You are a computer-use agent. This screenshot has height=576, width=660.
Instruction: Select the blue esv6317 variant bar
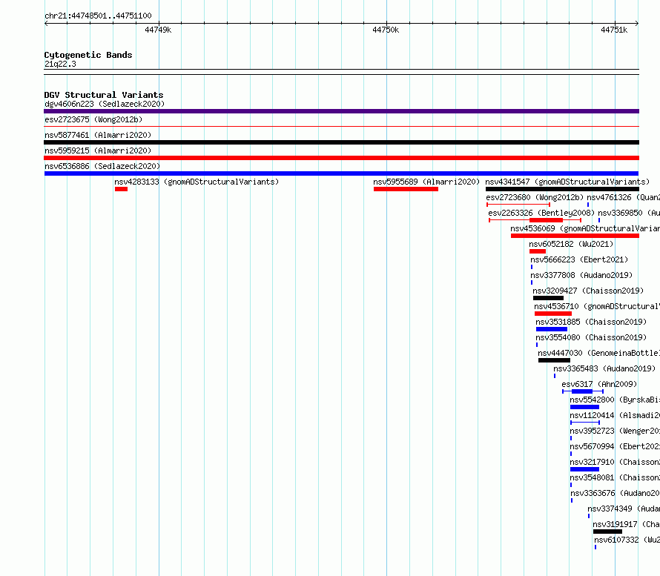582,391
